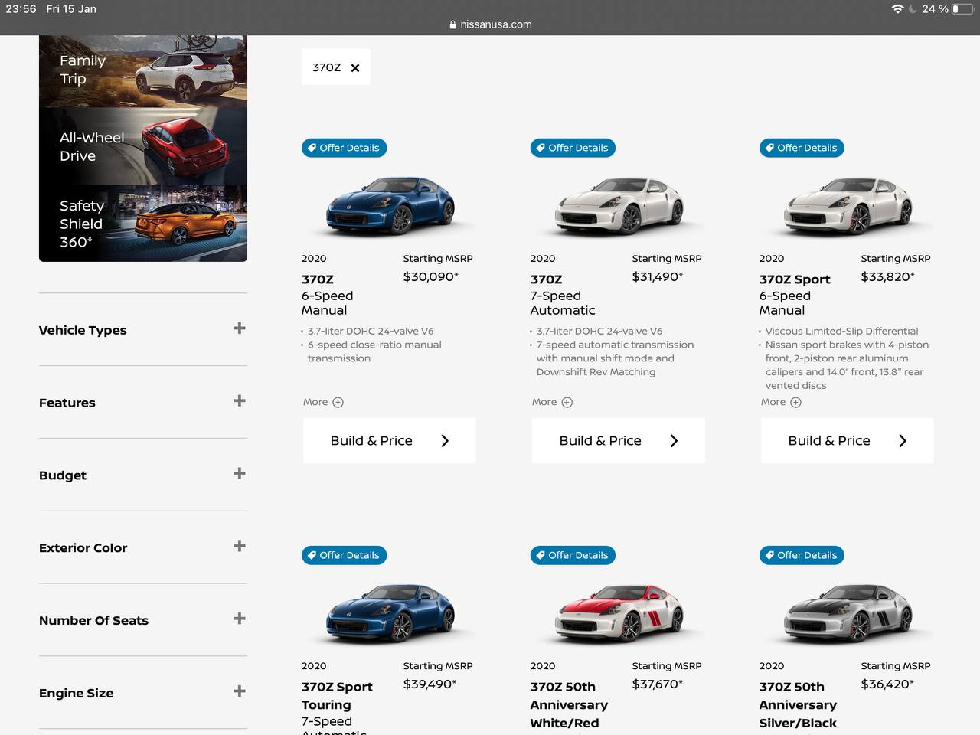Click the $37,670 starting MSRP price
Image resolution: width=980 pixels, height=735 pixels.
[658, 684]
